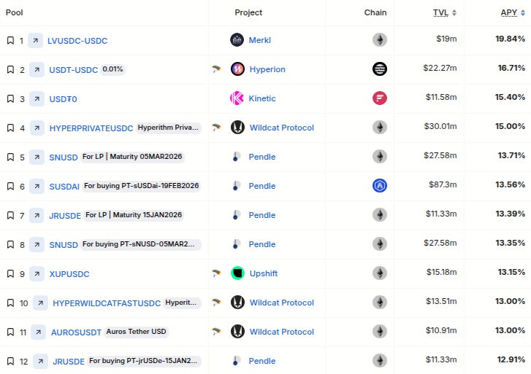Open the LVUSDC-USDC pool link
This screenshot has height=374, width=531.
pyautogui.click(x=77, y=41)
